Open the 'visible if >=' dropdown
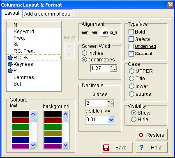Screen dimensions: 175x158 tap(111, 120)
